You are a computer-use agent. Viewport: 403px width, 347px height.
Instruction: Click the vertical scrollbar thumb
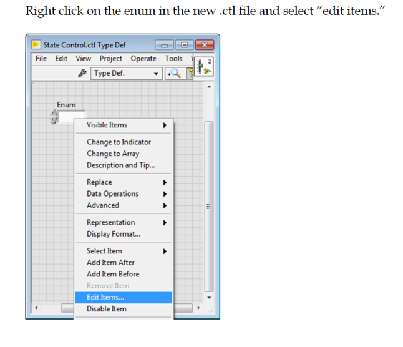click(x=209, y=207)
